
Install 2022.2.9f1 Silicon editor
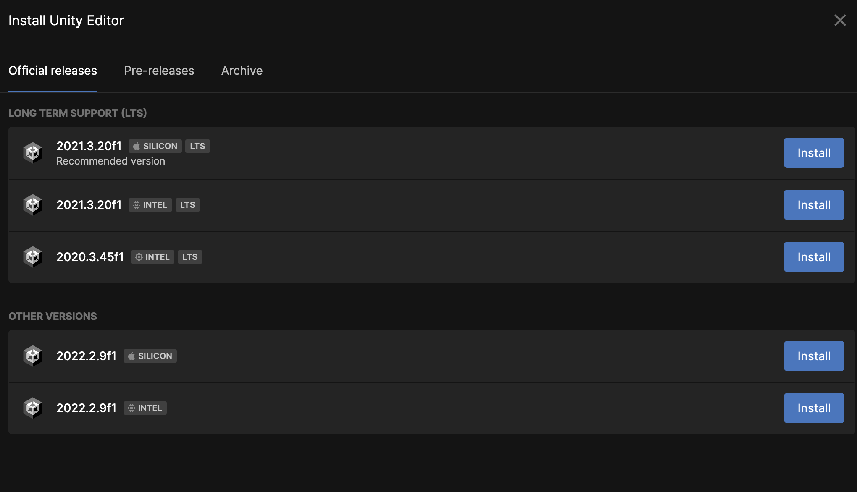pos(814,356)
